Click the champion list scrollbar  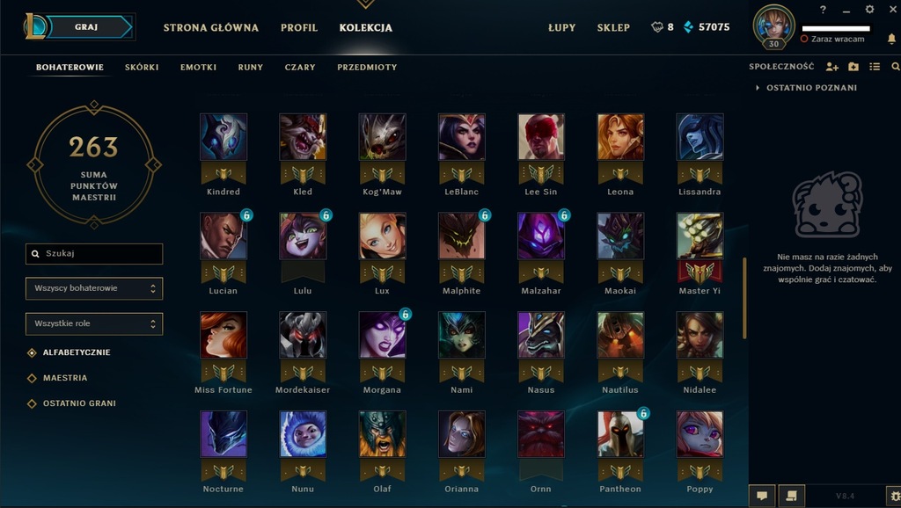click(744, 298)
